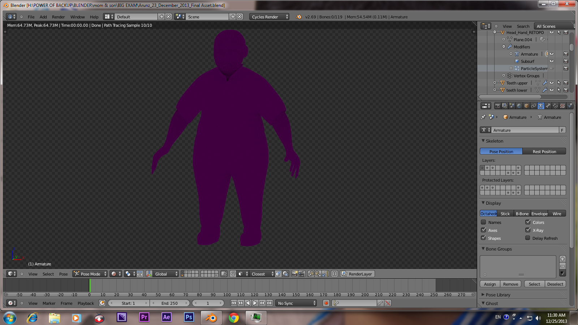Click the OpenGL render animation icon
This screenshot has width=578, height=325.
tap(302, 274)
